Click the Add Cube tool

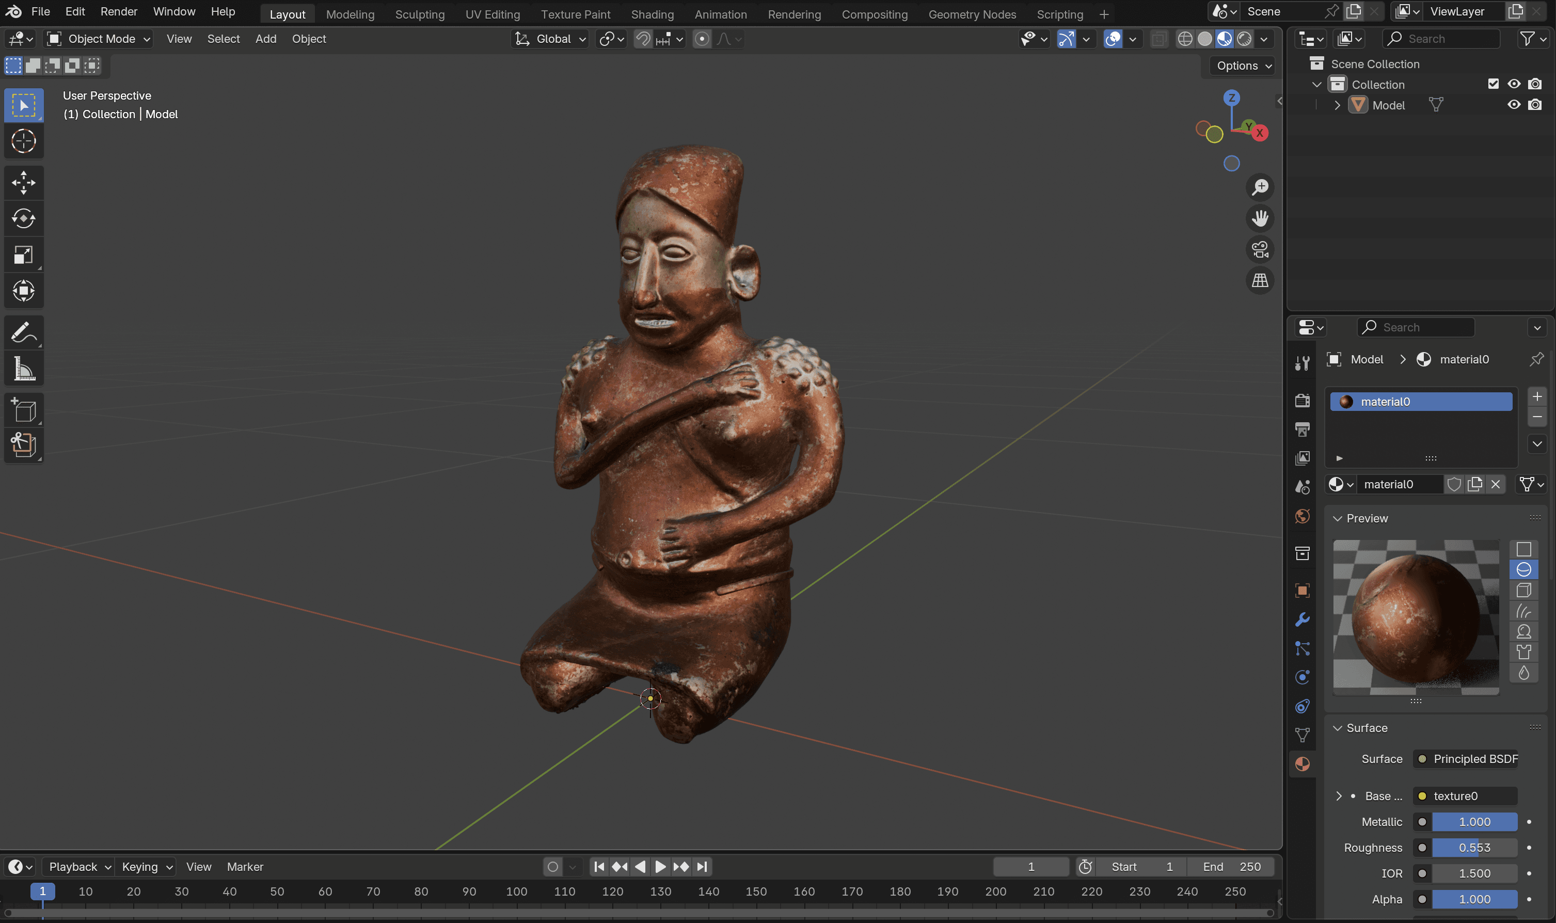coord(24,410)
